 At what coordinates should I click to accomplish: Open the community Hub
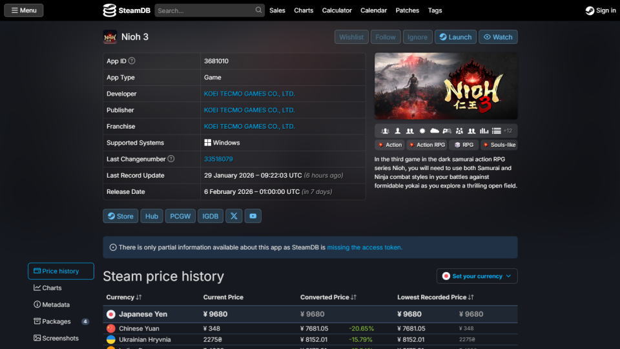(151, 216)
